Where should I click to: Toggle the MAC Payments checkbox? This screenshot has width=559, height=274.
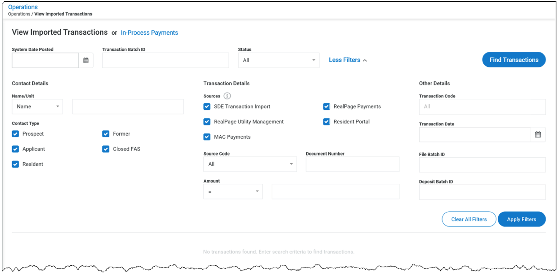pyautogui.click(x=207, y=137)
